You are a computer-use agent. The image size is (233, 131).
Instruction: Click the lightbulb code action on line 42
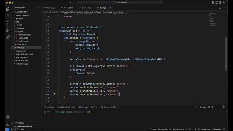pos(54,94)
